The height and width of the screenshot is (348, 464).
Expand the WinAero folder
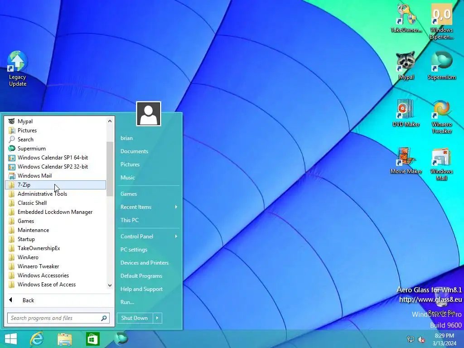pyautogui.click(x=56, y=257)
